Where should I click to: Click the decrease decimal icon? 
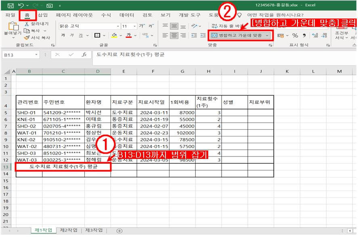[x=324, y=35]
